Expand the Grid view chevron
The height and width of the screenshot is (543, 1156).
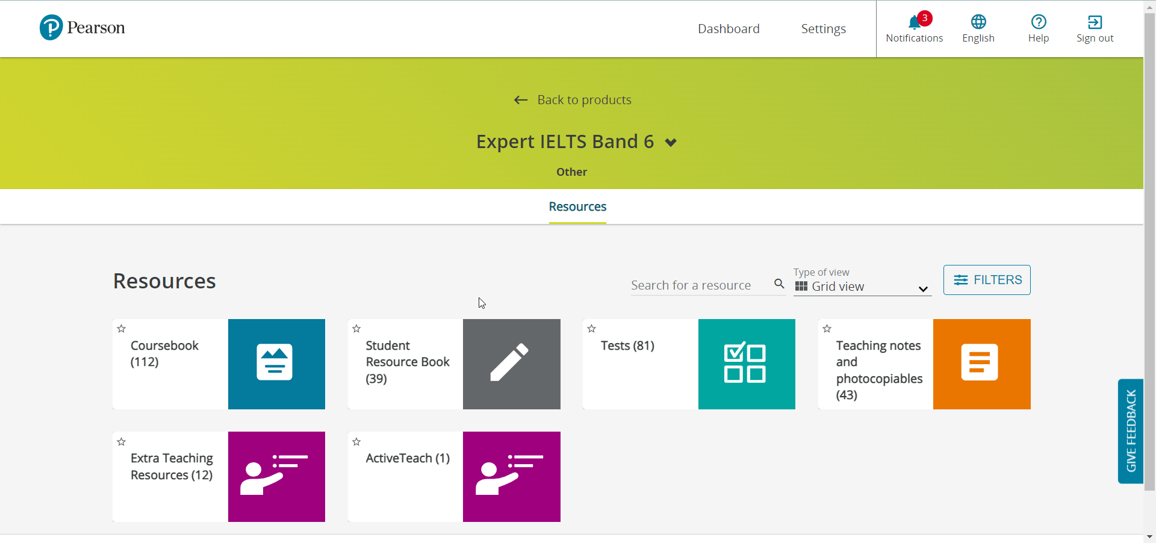pos(922,289)
